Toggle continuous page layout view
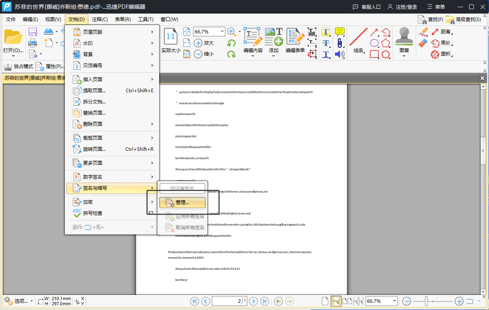 [x=336, y=301]
